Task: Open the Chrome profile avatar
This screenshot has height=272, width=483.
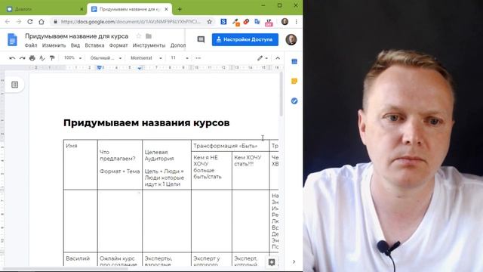Action: [285, 22]
